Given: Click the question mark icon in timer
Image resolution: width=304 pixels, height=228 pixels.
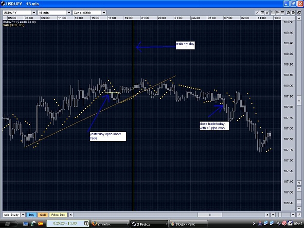Looking at the screenshot, I should pos(87,223).
